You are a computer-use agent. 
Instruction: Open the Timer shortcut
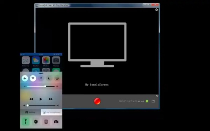point(36,122)
